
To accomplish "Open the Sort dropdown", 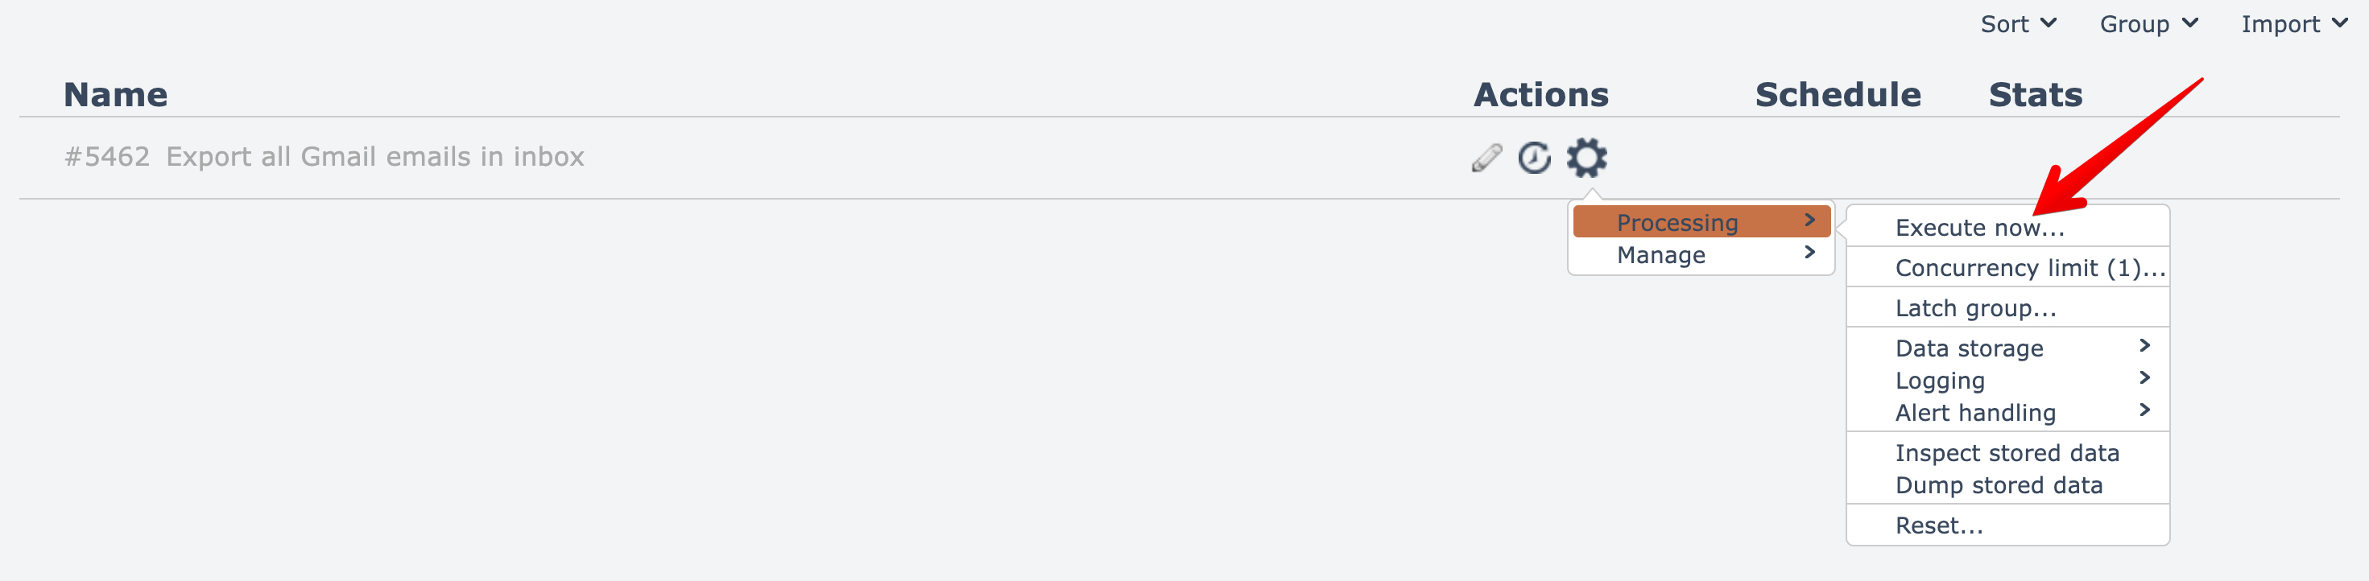I will click(x=2018, y=24).
